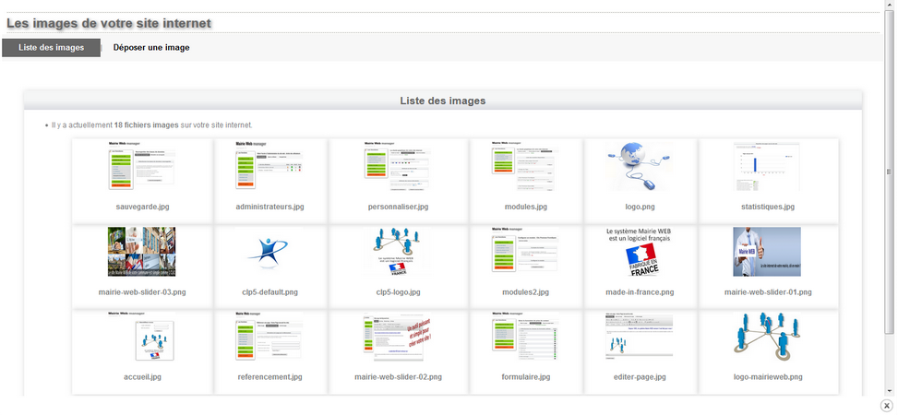Open the administrateurs.jpg image thumbnail
898x415 pixels.
point(269,166)
